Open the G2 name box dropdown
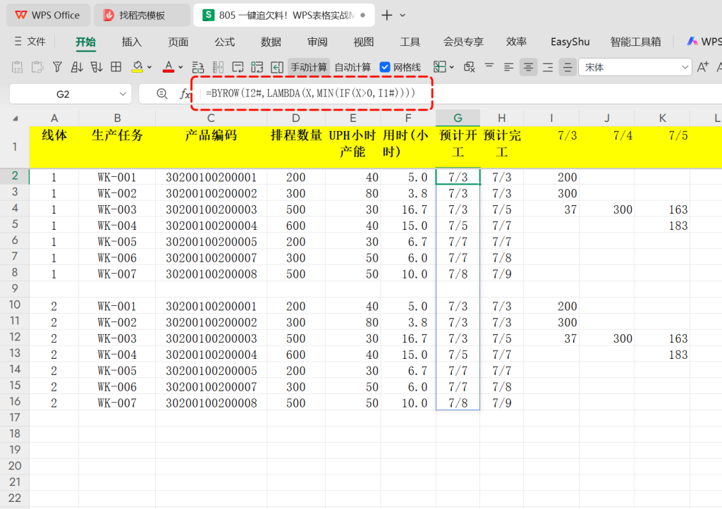Screen dimensions: 722x509 point(123,94)
